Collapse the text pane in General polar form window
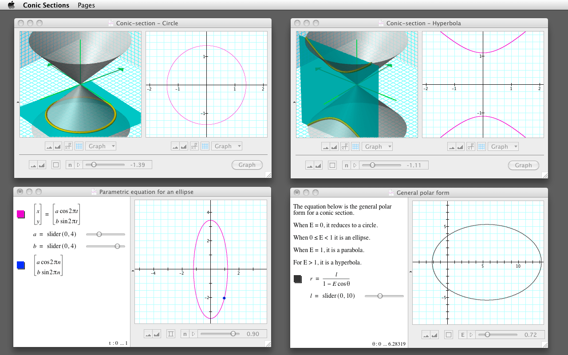Viewport: 568px width, 355px height. [x=410, y=272]
